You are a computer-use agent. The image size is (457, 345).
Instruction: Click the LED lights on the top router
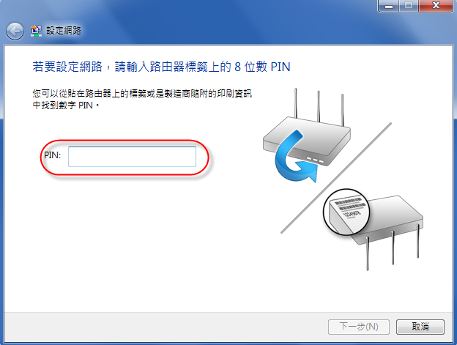pyautogui.click(x=315, y=160)
